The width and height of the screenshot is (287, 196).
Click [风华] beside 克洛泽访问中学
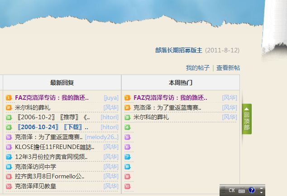pos(111,167)
